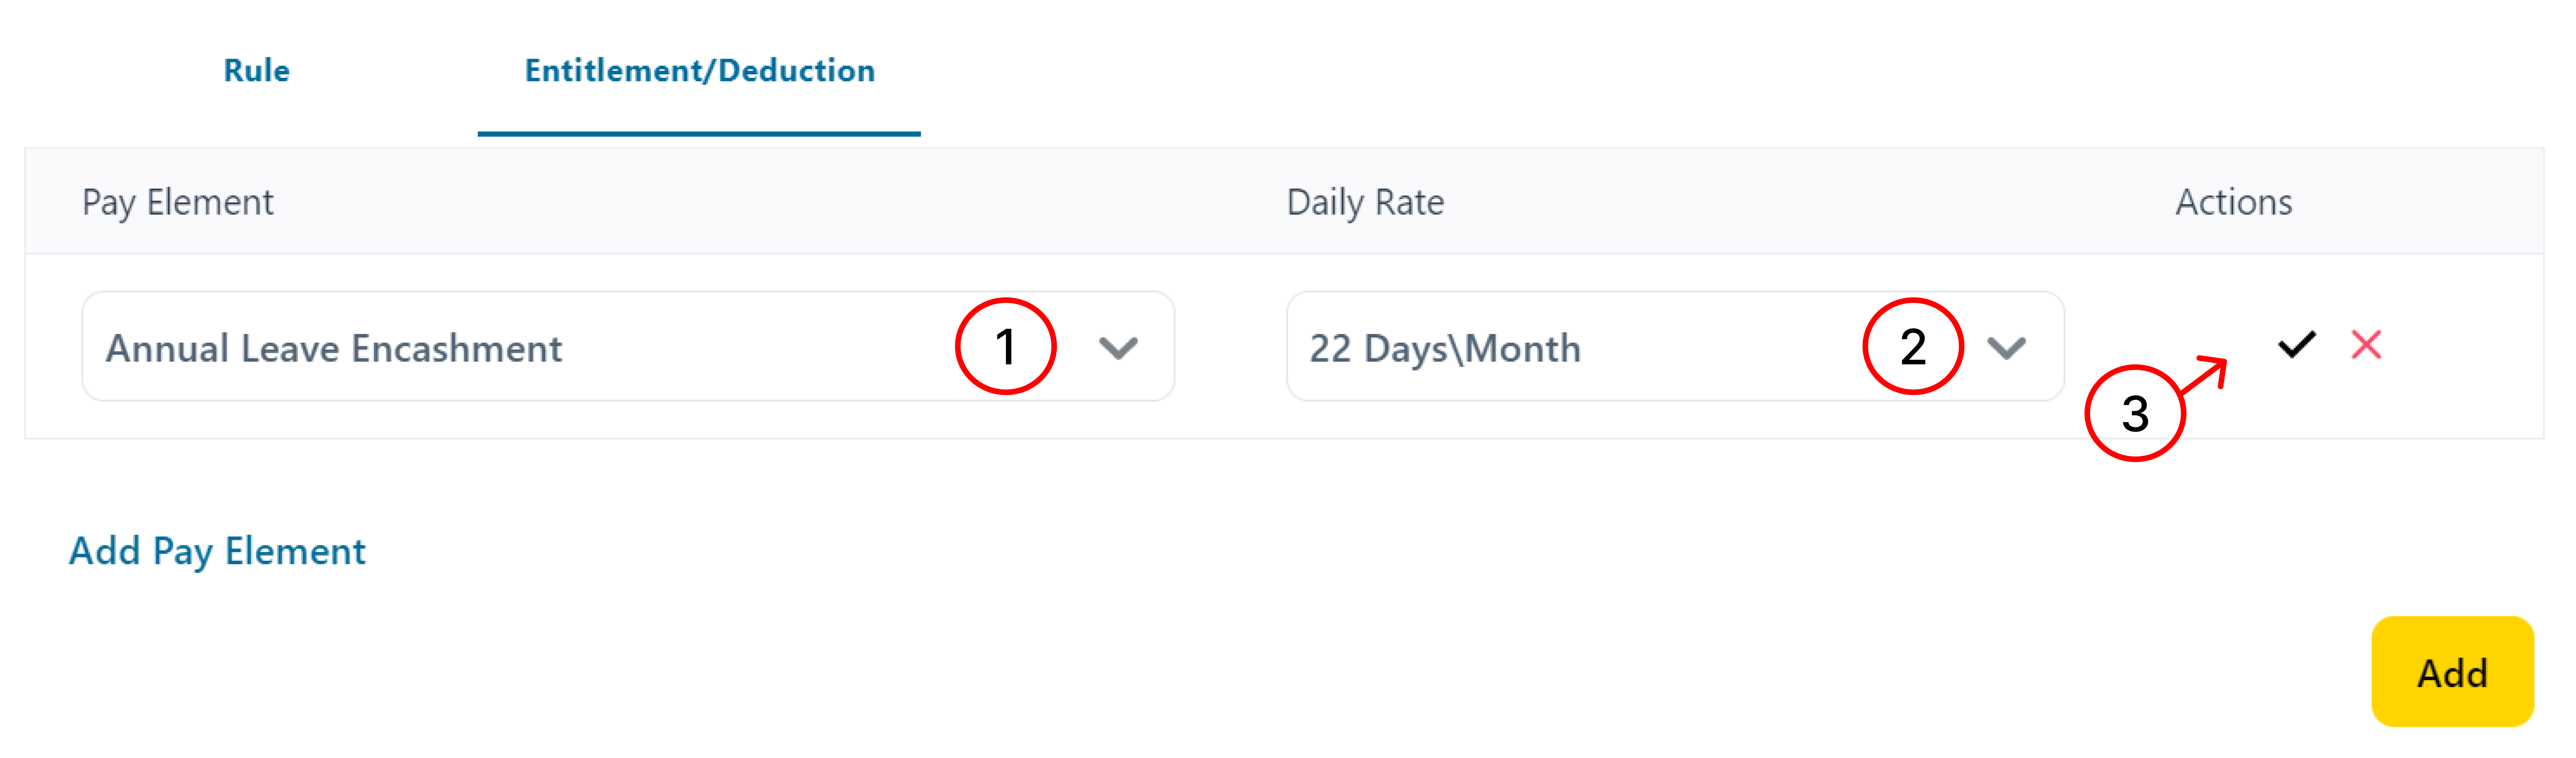Switch to the Entitlement/Deduction tab
This screenshot has width=2576, height=758.
[699, 71]
